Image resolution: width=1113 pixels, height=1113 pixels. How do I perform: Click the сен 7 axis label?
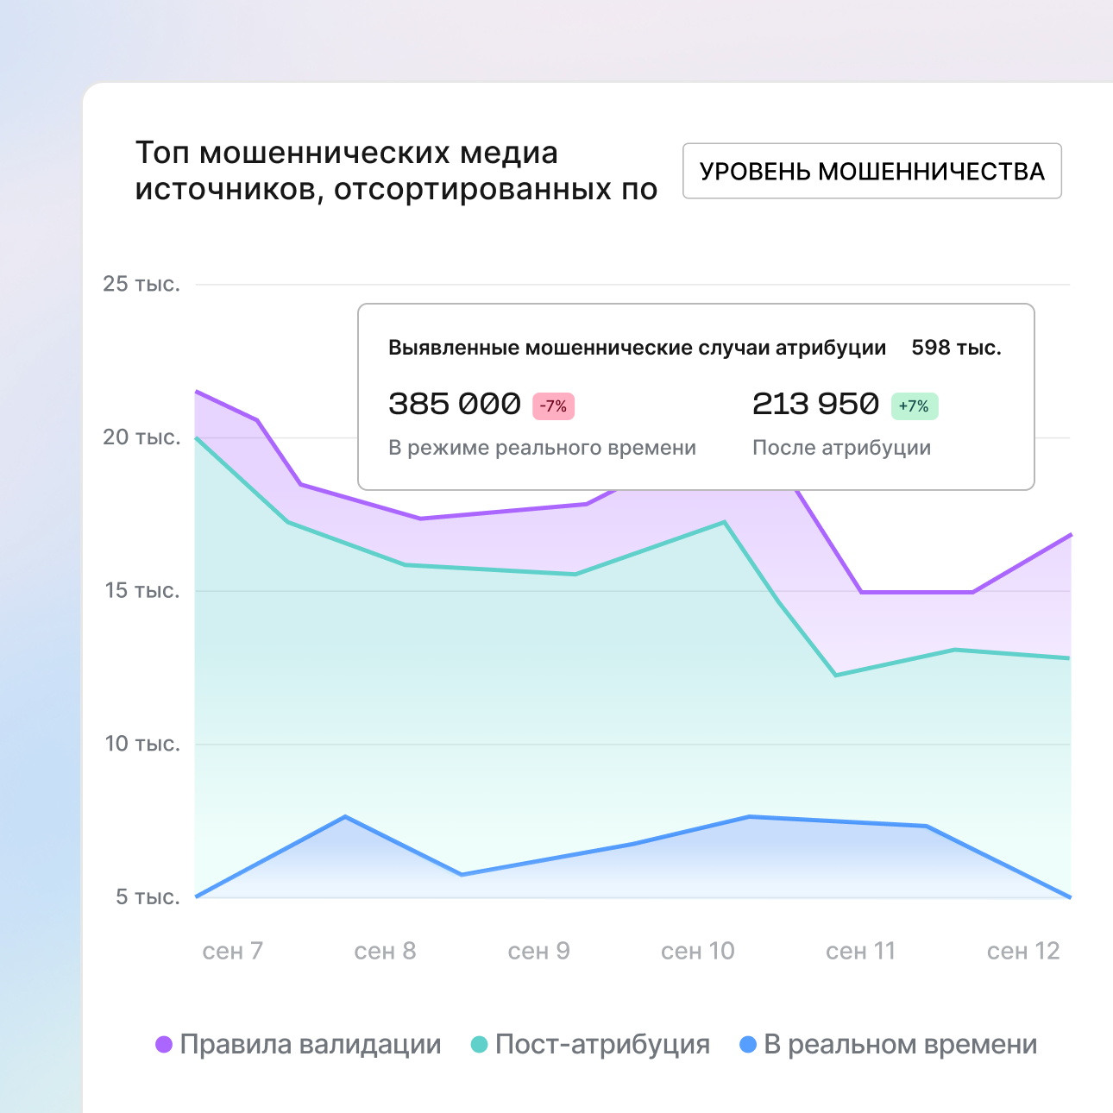coord(232,951)
